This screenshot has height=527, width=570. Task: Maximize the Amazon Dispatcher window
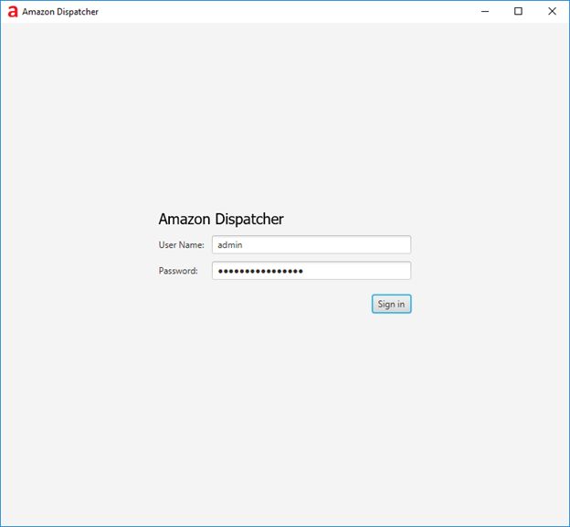[x=518, y=11]
